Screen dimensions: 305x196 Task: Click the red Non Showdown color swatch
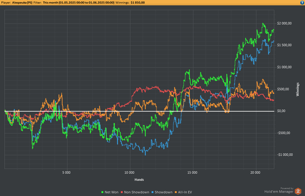tap(122, 192)
